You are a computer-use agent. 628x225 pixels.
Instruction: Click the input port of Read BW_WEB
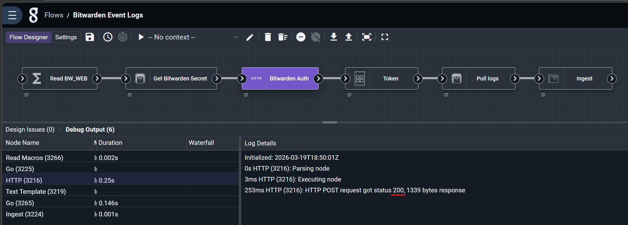tap(22, 78)
